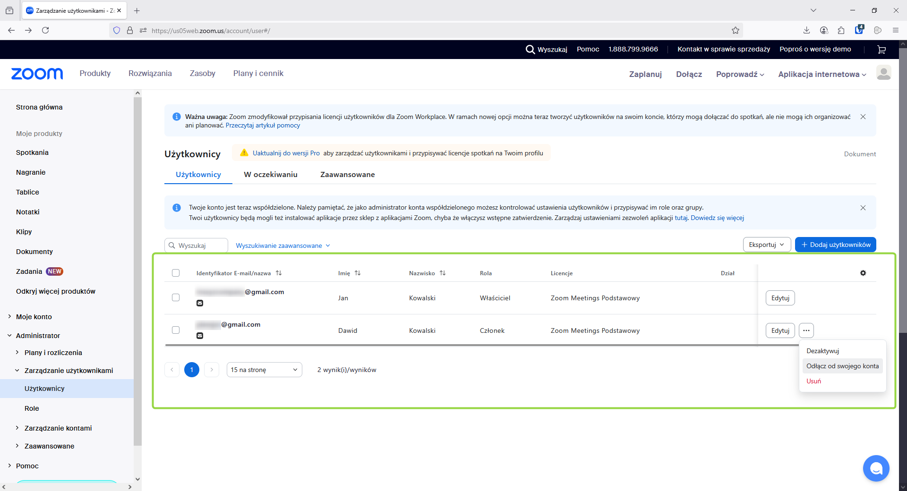Check the Dawid Kowalski row checkbox
The width and height of the screenshot is (907, 491).
(176, 330)
